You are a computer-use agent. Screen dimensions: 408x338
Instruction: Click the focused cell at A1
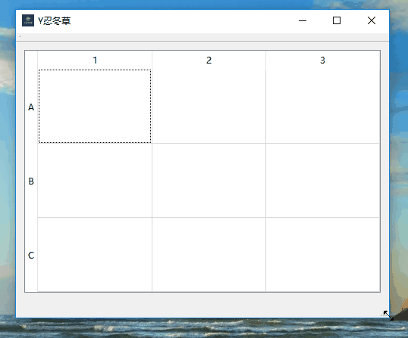[95, 107]
